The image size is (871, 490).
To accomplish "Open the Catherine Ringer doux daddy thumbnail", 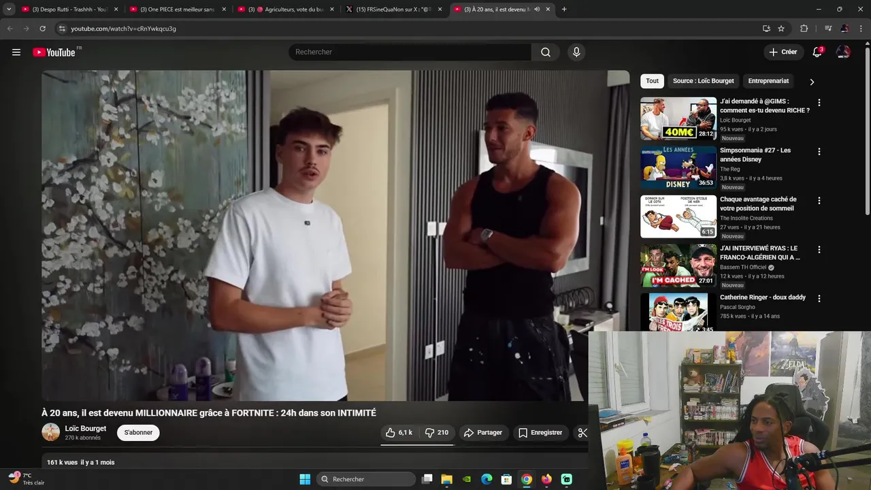I will [x=678, y=312].
